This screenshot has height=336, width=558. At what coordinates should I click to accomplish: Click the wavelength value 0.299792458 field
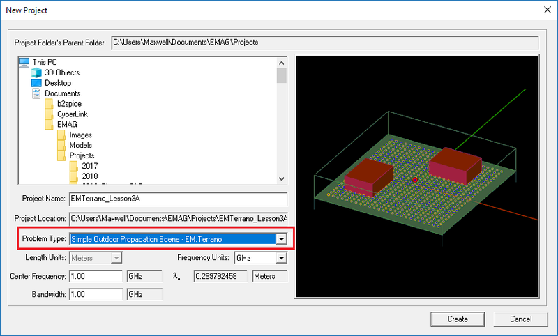point(220,276)
